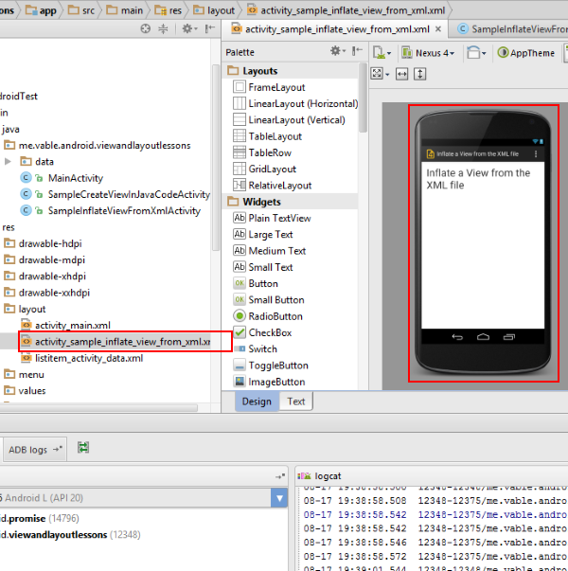Image resolution: width=568 pixels, height=571 pixels.
Task: Select SampleInflateViewFromXmlActivity in the tree
Action: coord(125,211)
